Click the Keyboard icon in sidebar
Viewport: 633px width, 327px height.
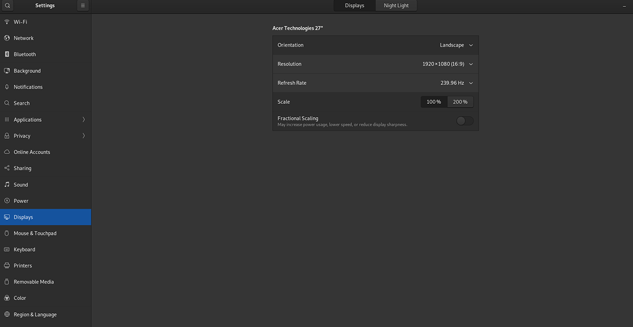point(7,249)
